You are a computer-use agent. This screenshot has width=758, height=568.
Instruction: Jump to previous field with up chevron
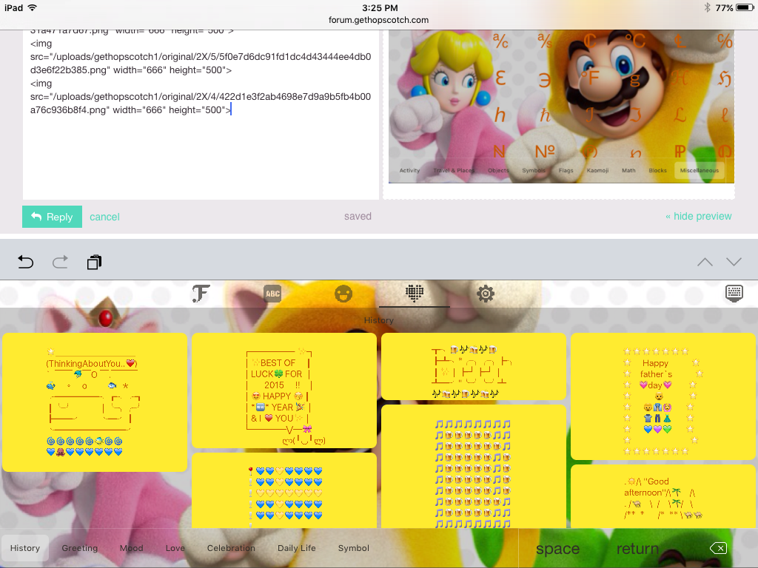pyautogui.click(x=705, y=262)
